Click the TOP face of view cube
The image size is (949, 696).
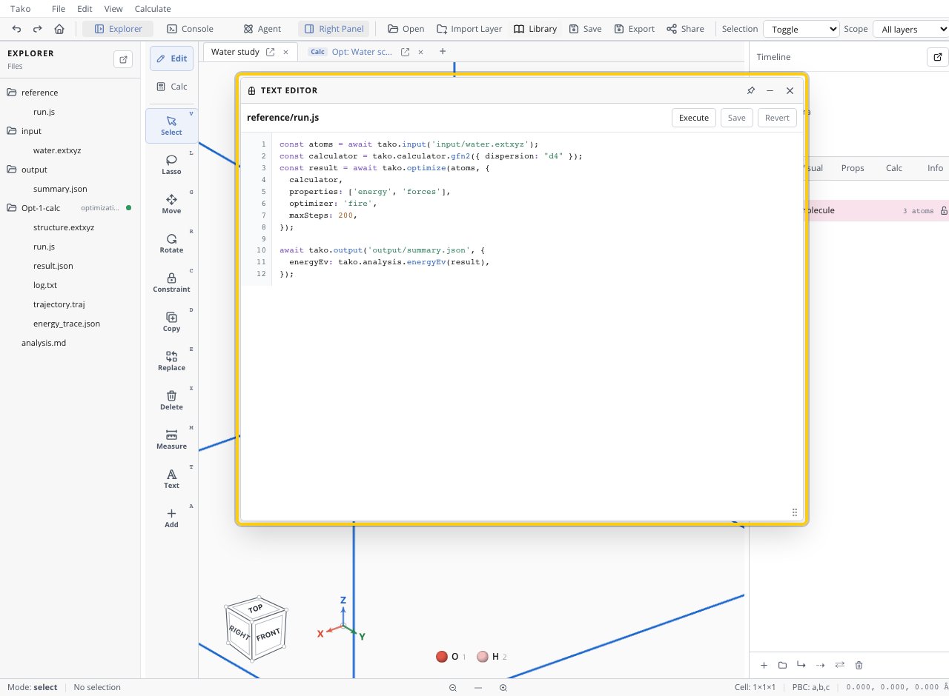pos(256,609)
